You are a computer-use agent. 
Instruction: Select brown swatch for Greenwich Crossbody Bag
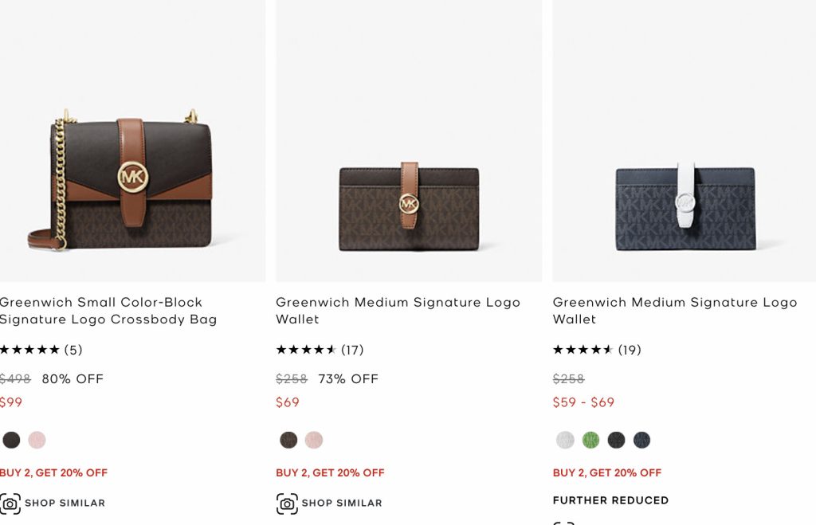click(x=11, y=440)
